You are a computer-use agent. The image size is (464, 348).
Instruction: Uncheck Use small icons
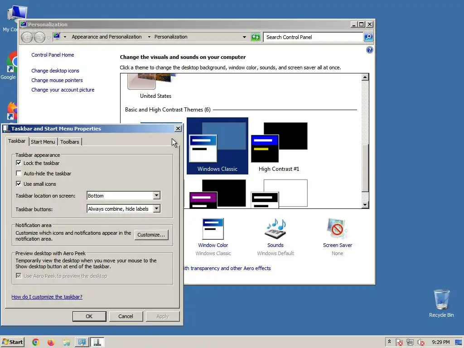coord(19,184)
